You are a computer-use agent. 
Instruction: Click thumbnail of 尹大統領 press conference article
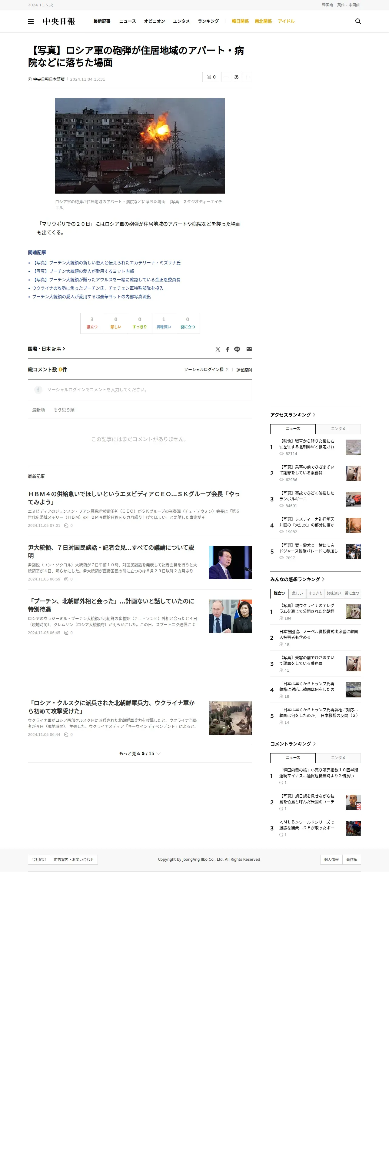click(230, 563)
